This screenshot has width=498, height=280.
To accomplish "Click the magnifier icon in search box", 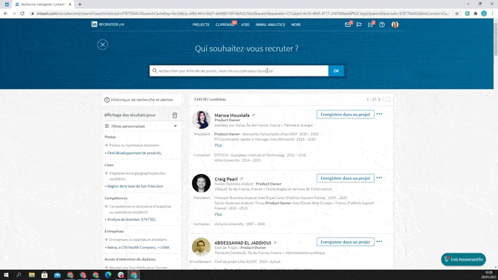I will click(154, 71).
